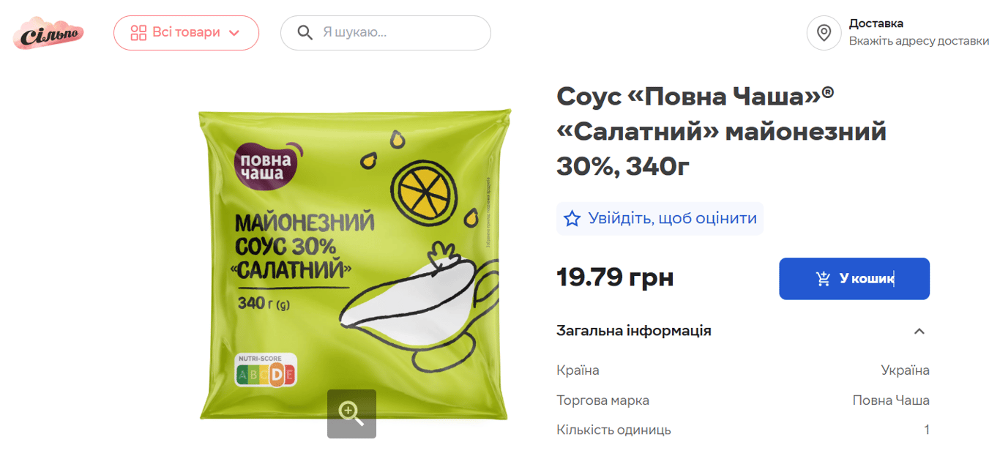Open the Доставка address selector
1000x456 pixels.
898,33
